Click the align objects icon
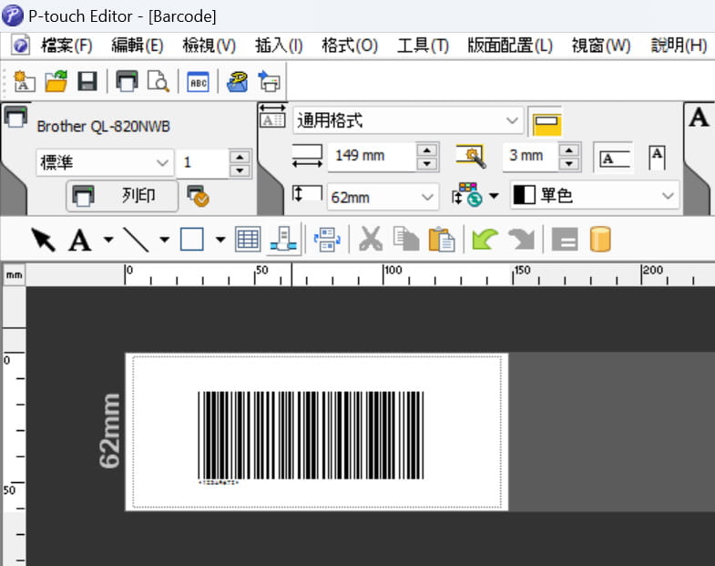Viewport: 715px width, 566px height. click(x=283, y=239)
